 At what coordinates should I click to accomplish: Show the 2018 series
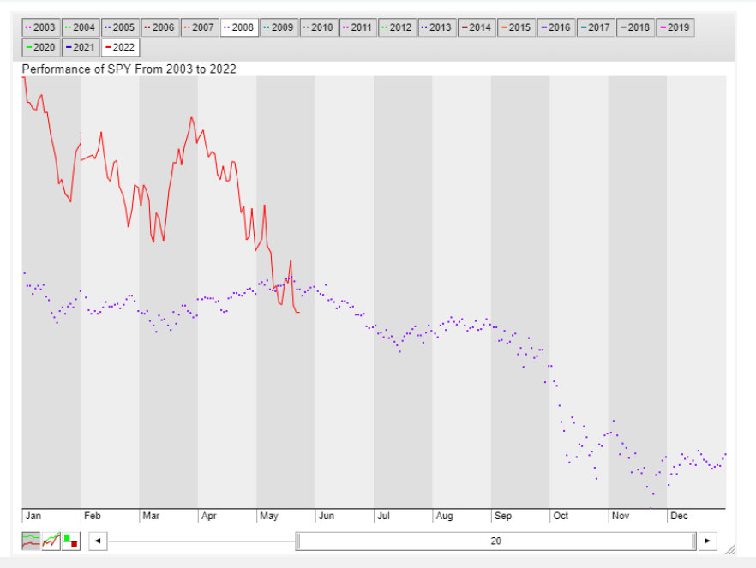tap(635, 27)
